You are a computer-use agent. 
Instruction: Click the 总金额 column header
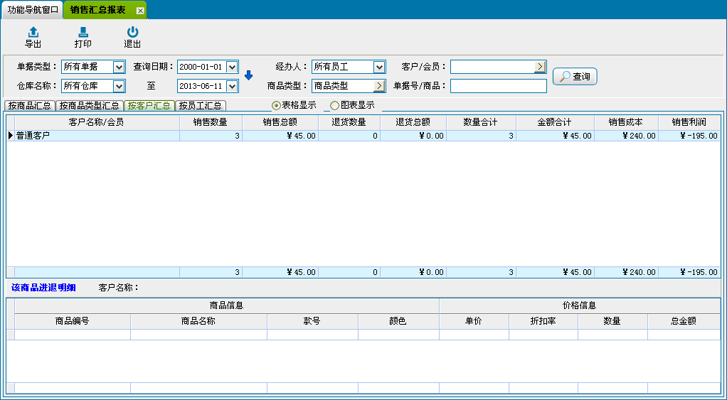(684, 321)
